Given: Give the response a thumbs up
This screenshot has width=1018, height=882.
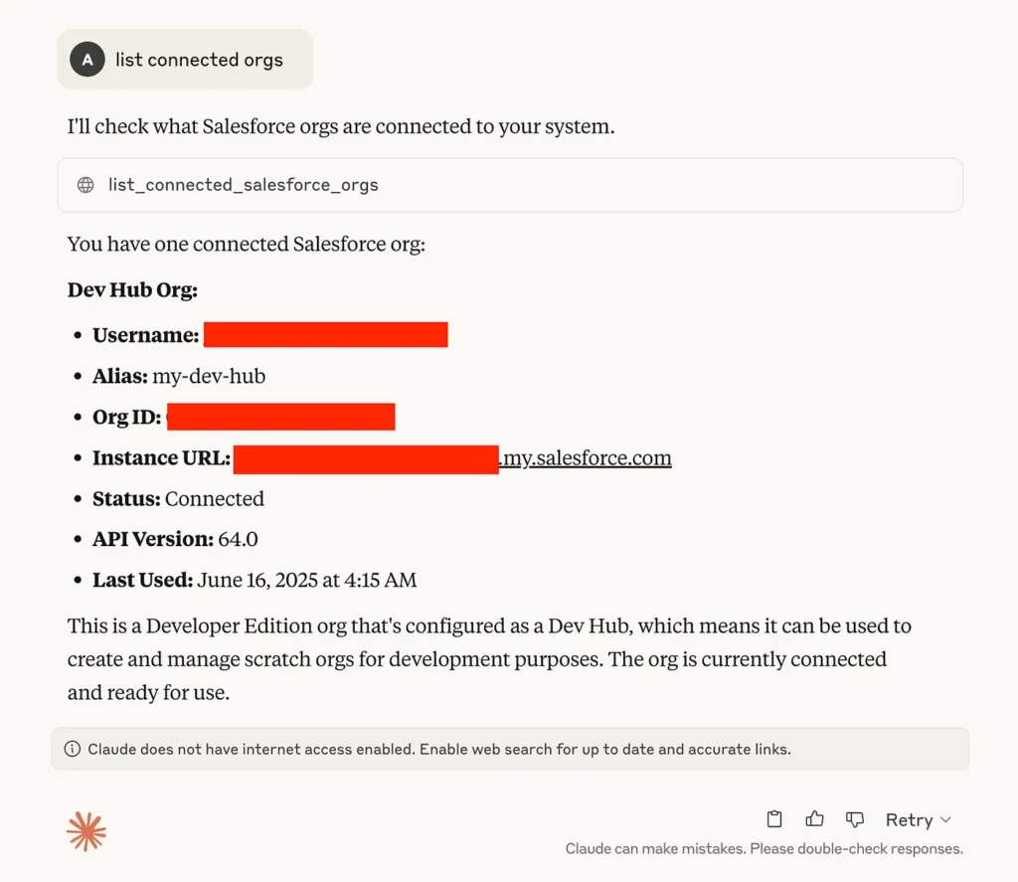Looking at the screenshot, I should [x=814, y=819].
